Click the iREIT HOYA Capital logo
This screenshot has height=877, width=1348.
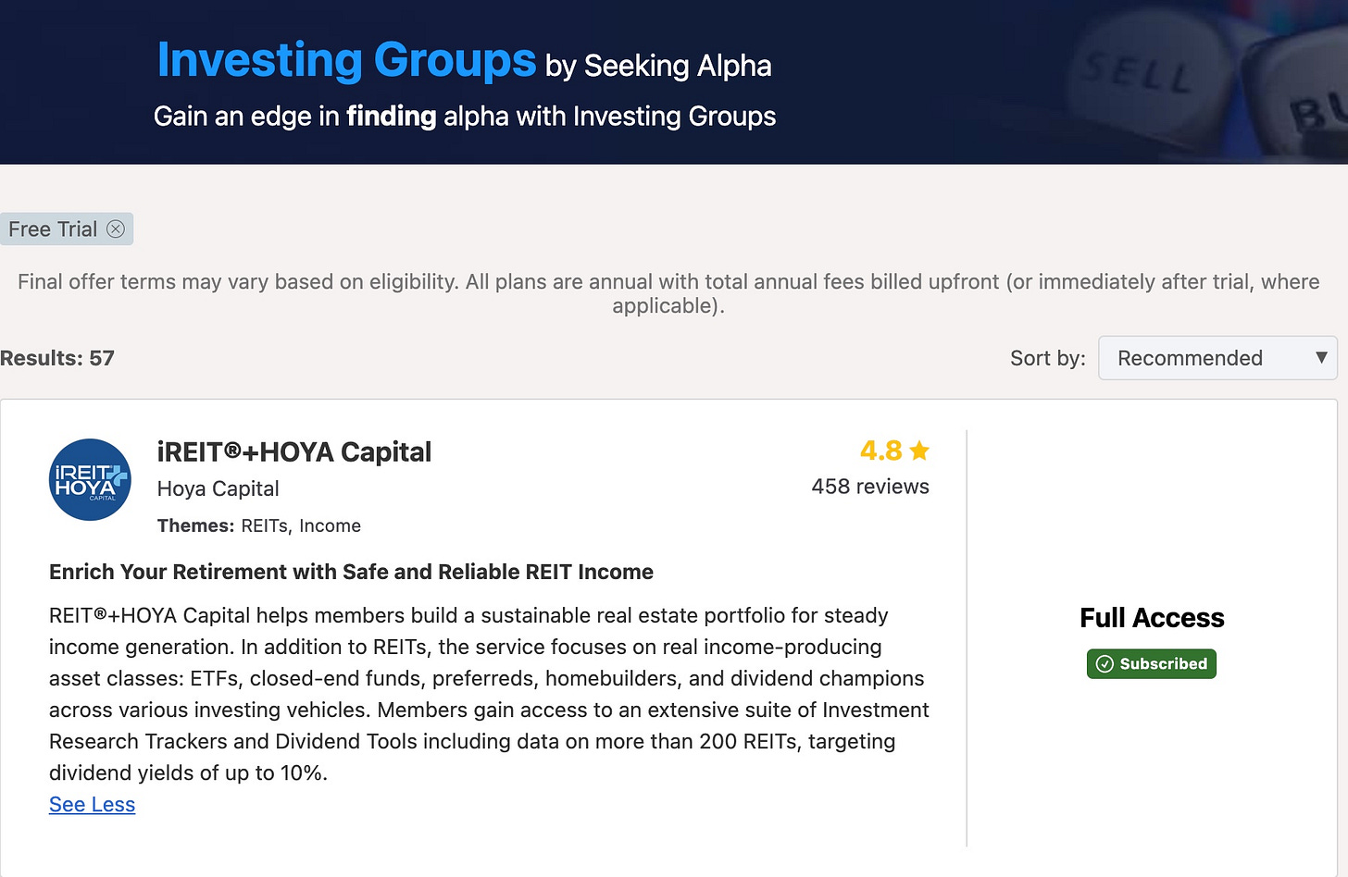tap(90, 479)
